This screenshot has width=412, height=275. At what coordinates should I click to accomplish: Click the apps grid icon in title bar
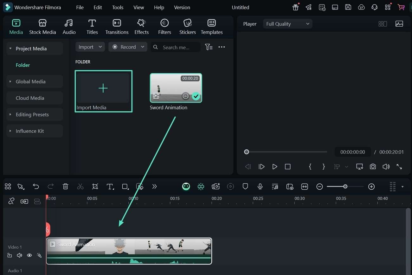coord(388,7)
